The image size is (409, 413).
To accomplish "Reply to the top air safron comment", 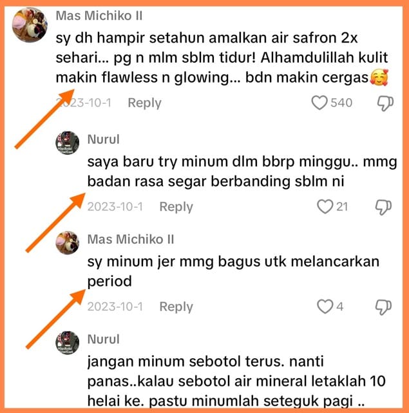I will pos(144,103).
